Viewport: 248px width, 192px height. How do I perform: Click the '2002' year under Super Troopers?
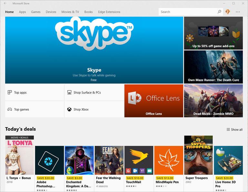(x=188, y=182)
